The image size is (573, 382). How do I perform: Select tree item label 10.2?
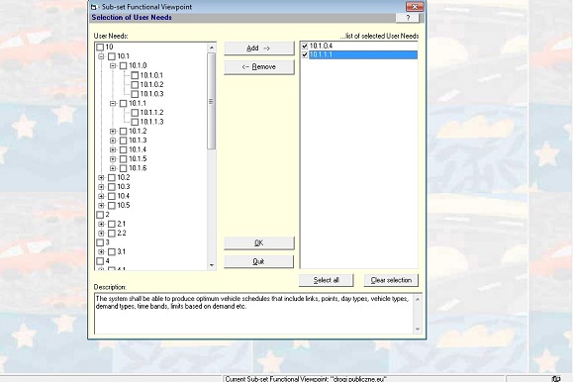124,178
